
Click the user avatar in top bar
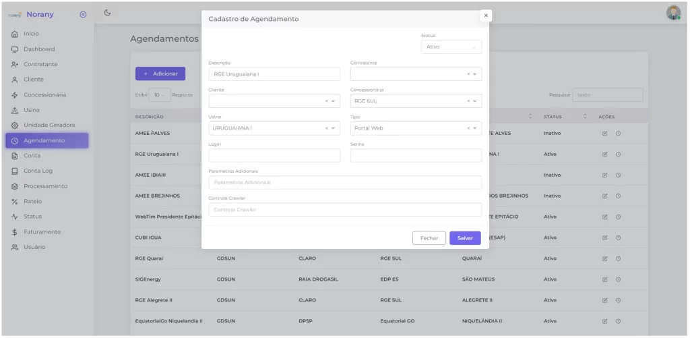[x=673, y=13]
